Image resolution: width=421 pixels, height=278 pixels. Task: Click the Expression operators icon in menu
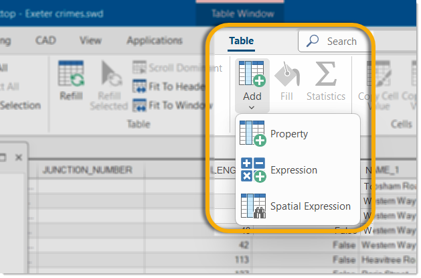coord(253,169)
